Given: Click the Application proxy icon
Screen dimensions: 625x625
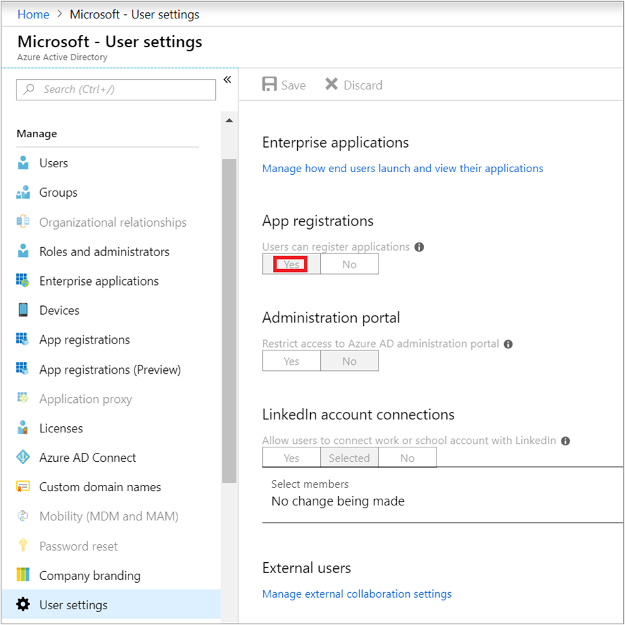Looking at the screenshot, I should [23, 398].
